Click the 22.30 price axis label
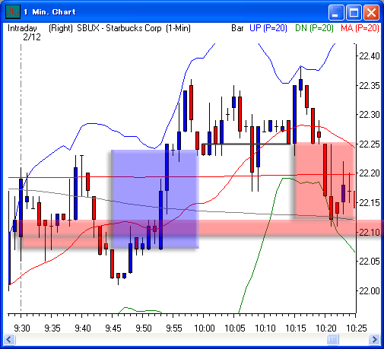This screenshot has height=349, width=384. (x=370, y=115)
